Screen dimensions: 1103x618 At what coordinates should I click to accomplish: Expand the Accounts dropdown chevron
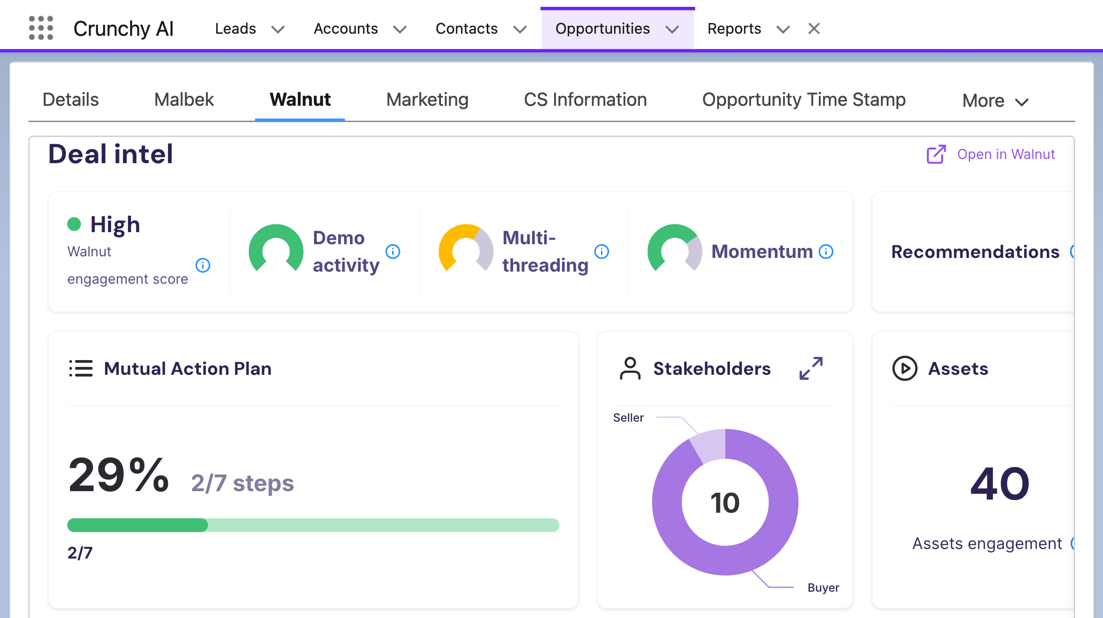(400, 29)
